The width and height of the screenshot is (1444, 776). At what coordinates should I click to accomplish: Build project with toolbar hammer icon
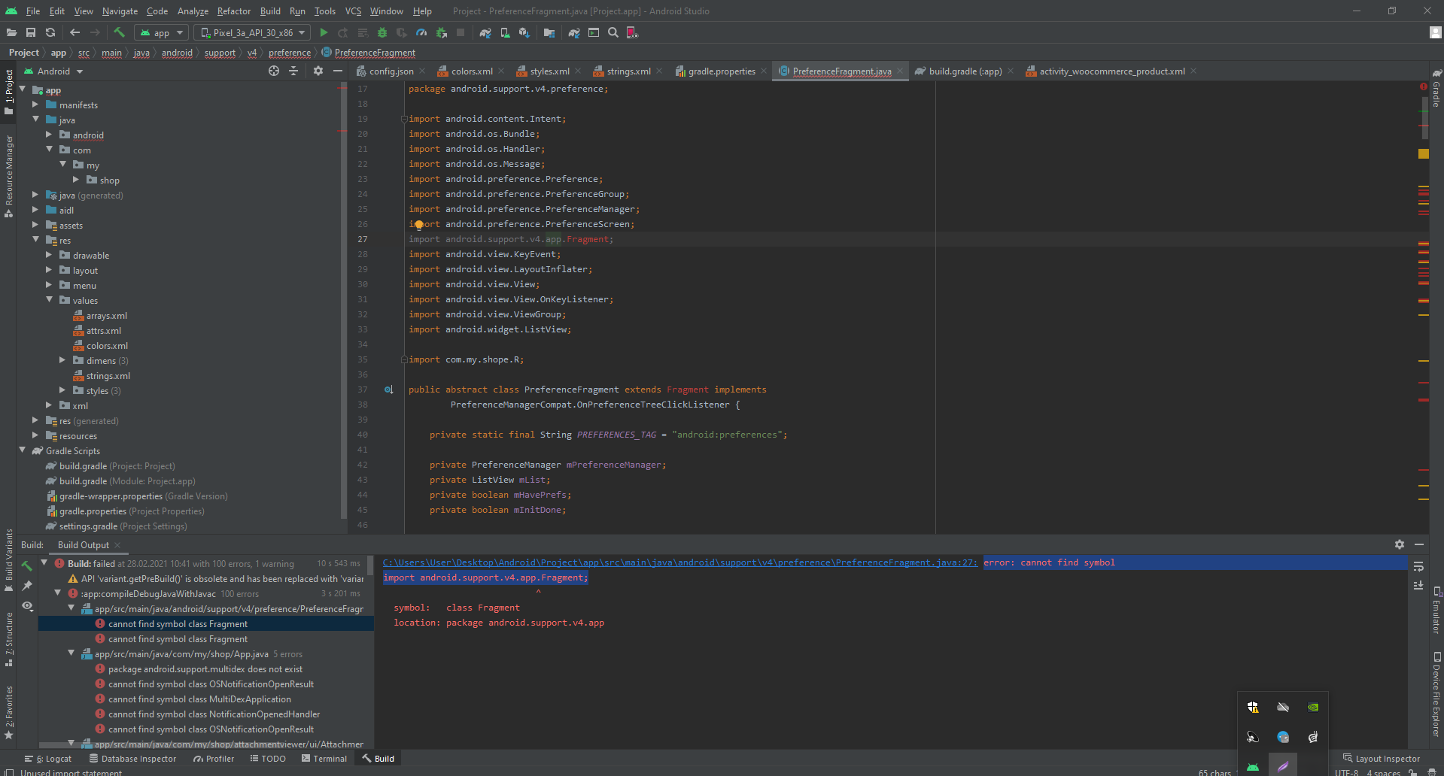119,32
